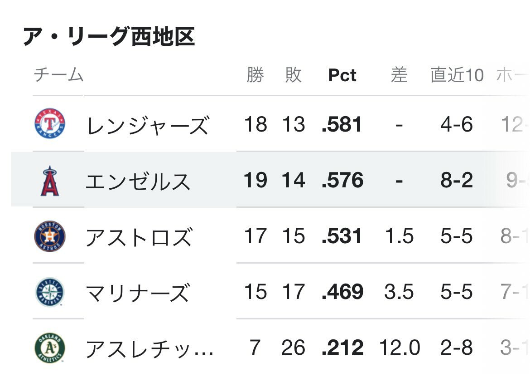Click the 勝 wins column header
This screenshot has width=530, height=392.
255,75
